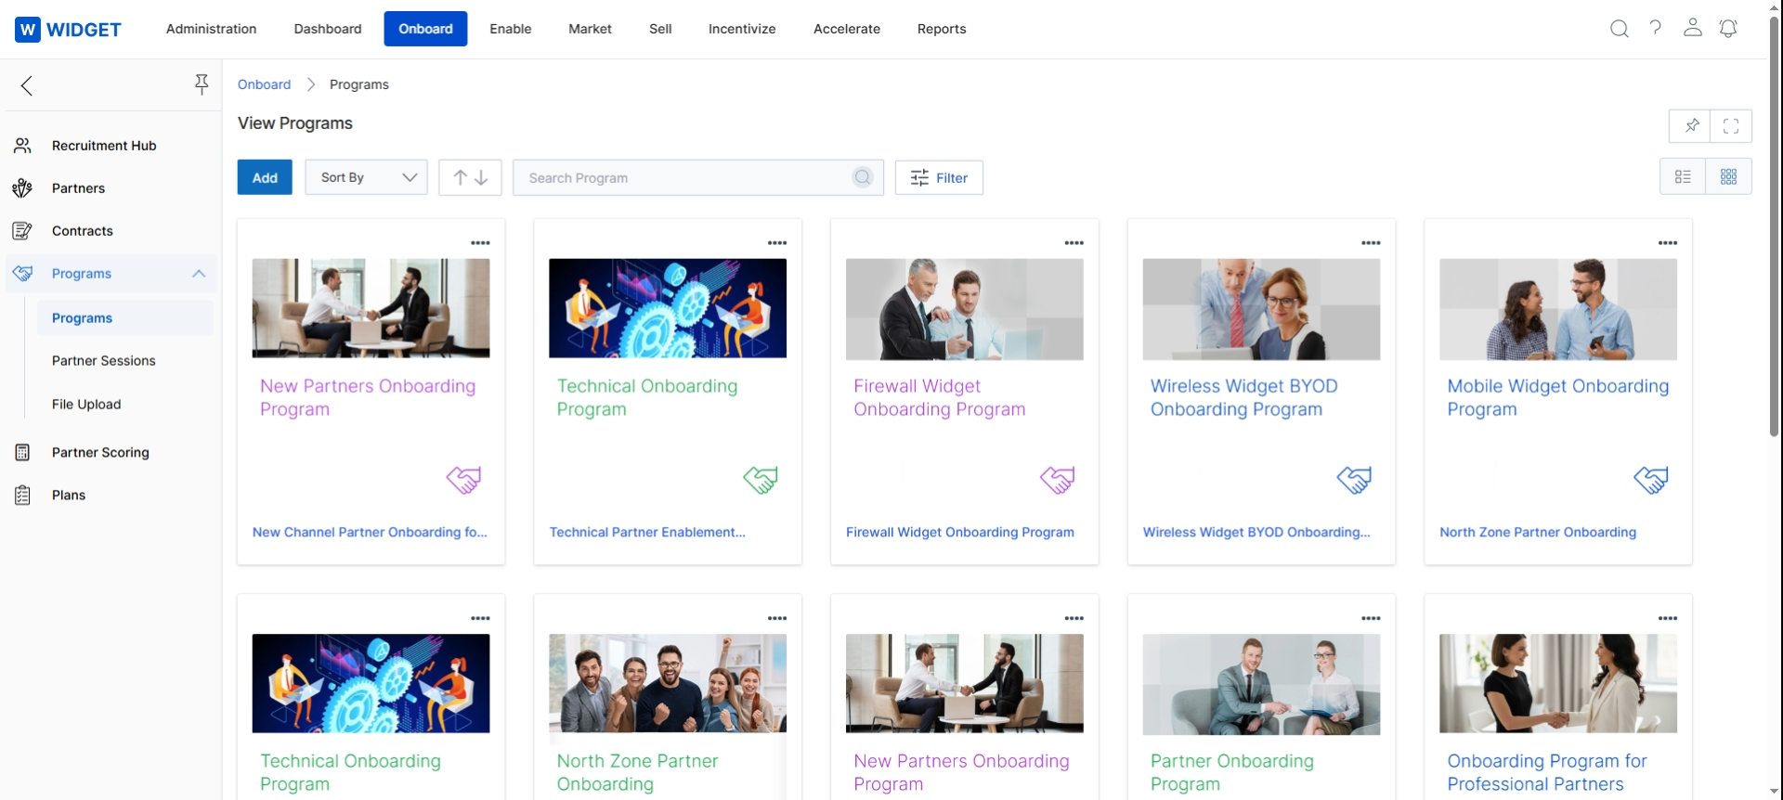The image size is (1783, 800).
Task: Open the Sell tab
Action: coord(660,29)
